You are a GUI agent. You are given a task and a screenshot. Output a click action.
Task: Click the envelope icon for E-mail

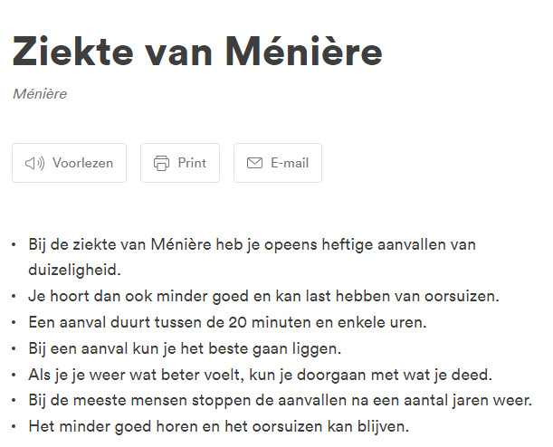coord(255,164)
